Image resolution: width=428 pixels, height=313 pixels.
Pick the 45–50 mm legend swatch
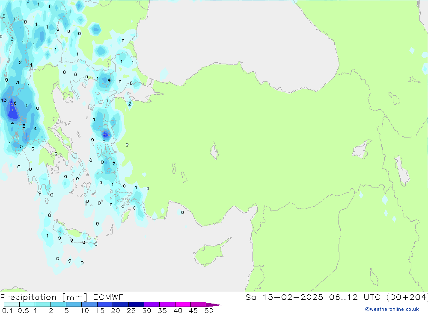[x=199, y=304]
